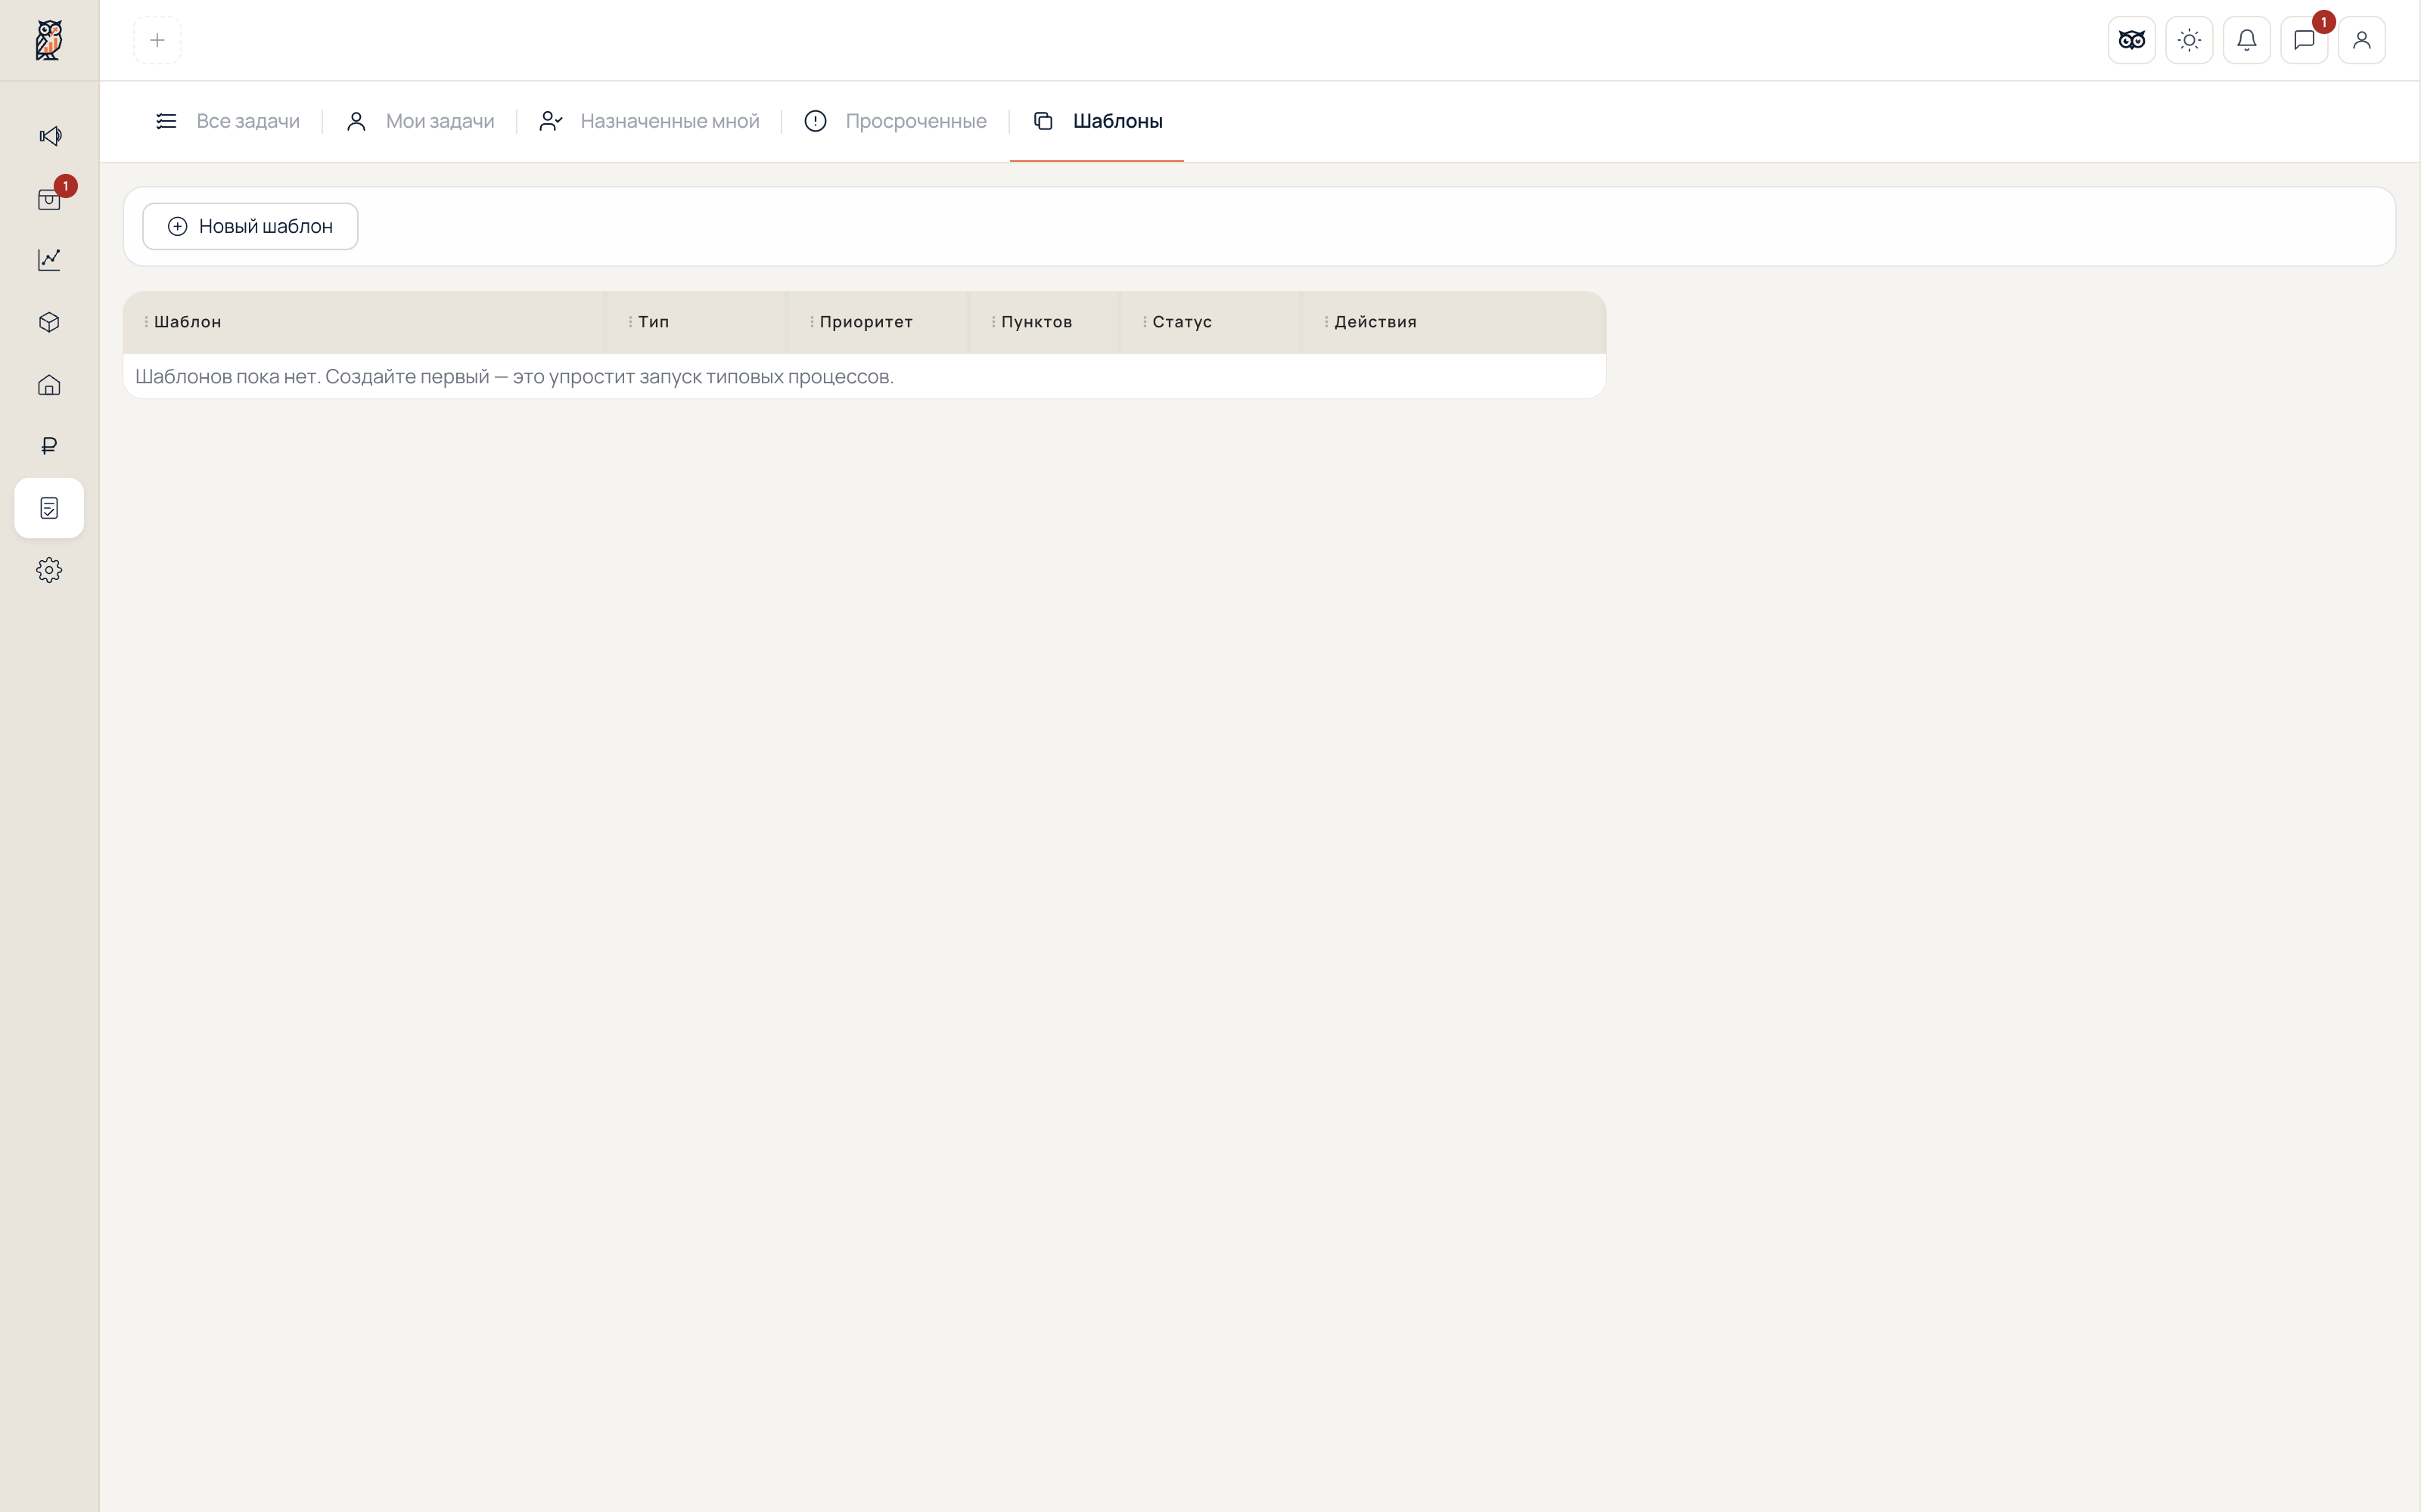Open the analytics chart sidebar icon

(x=50, y=260)
